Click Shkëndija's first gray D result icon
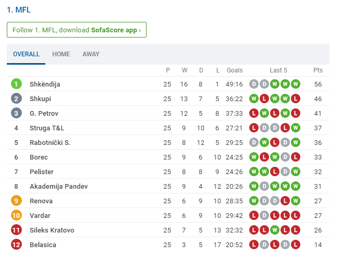The height and width of the screenshot is (269, 341). [254, 84]
